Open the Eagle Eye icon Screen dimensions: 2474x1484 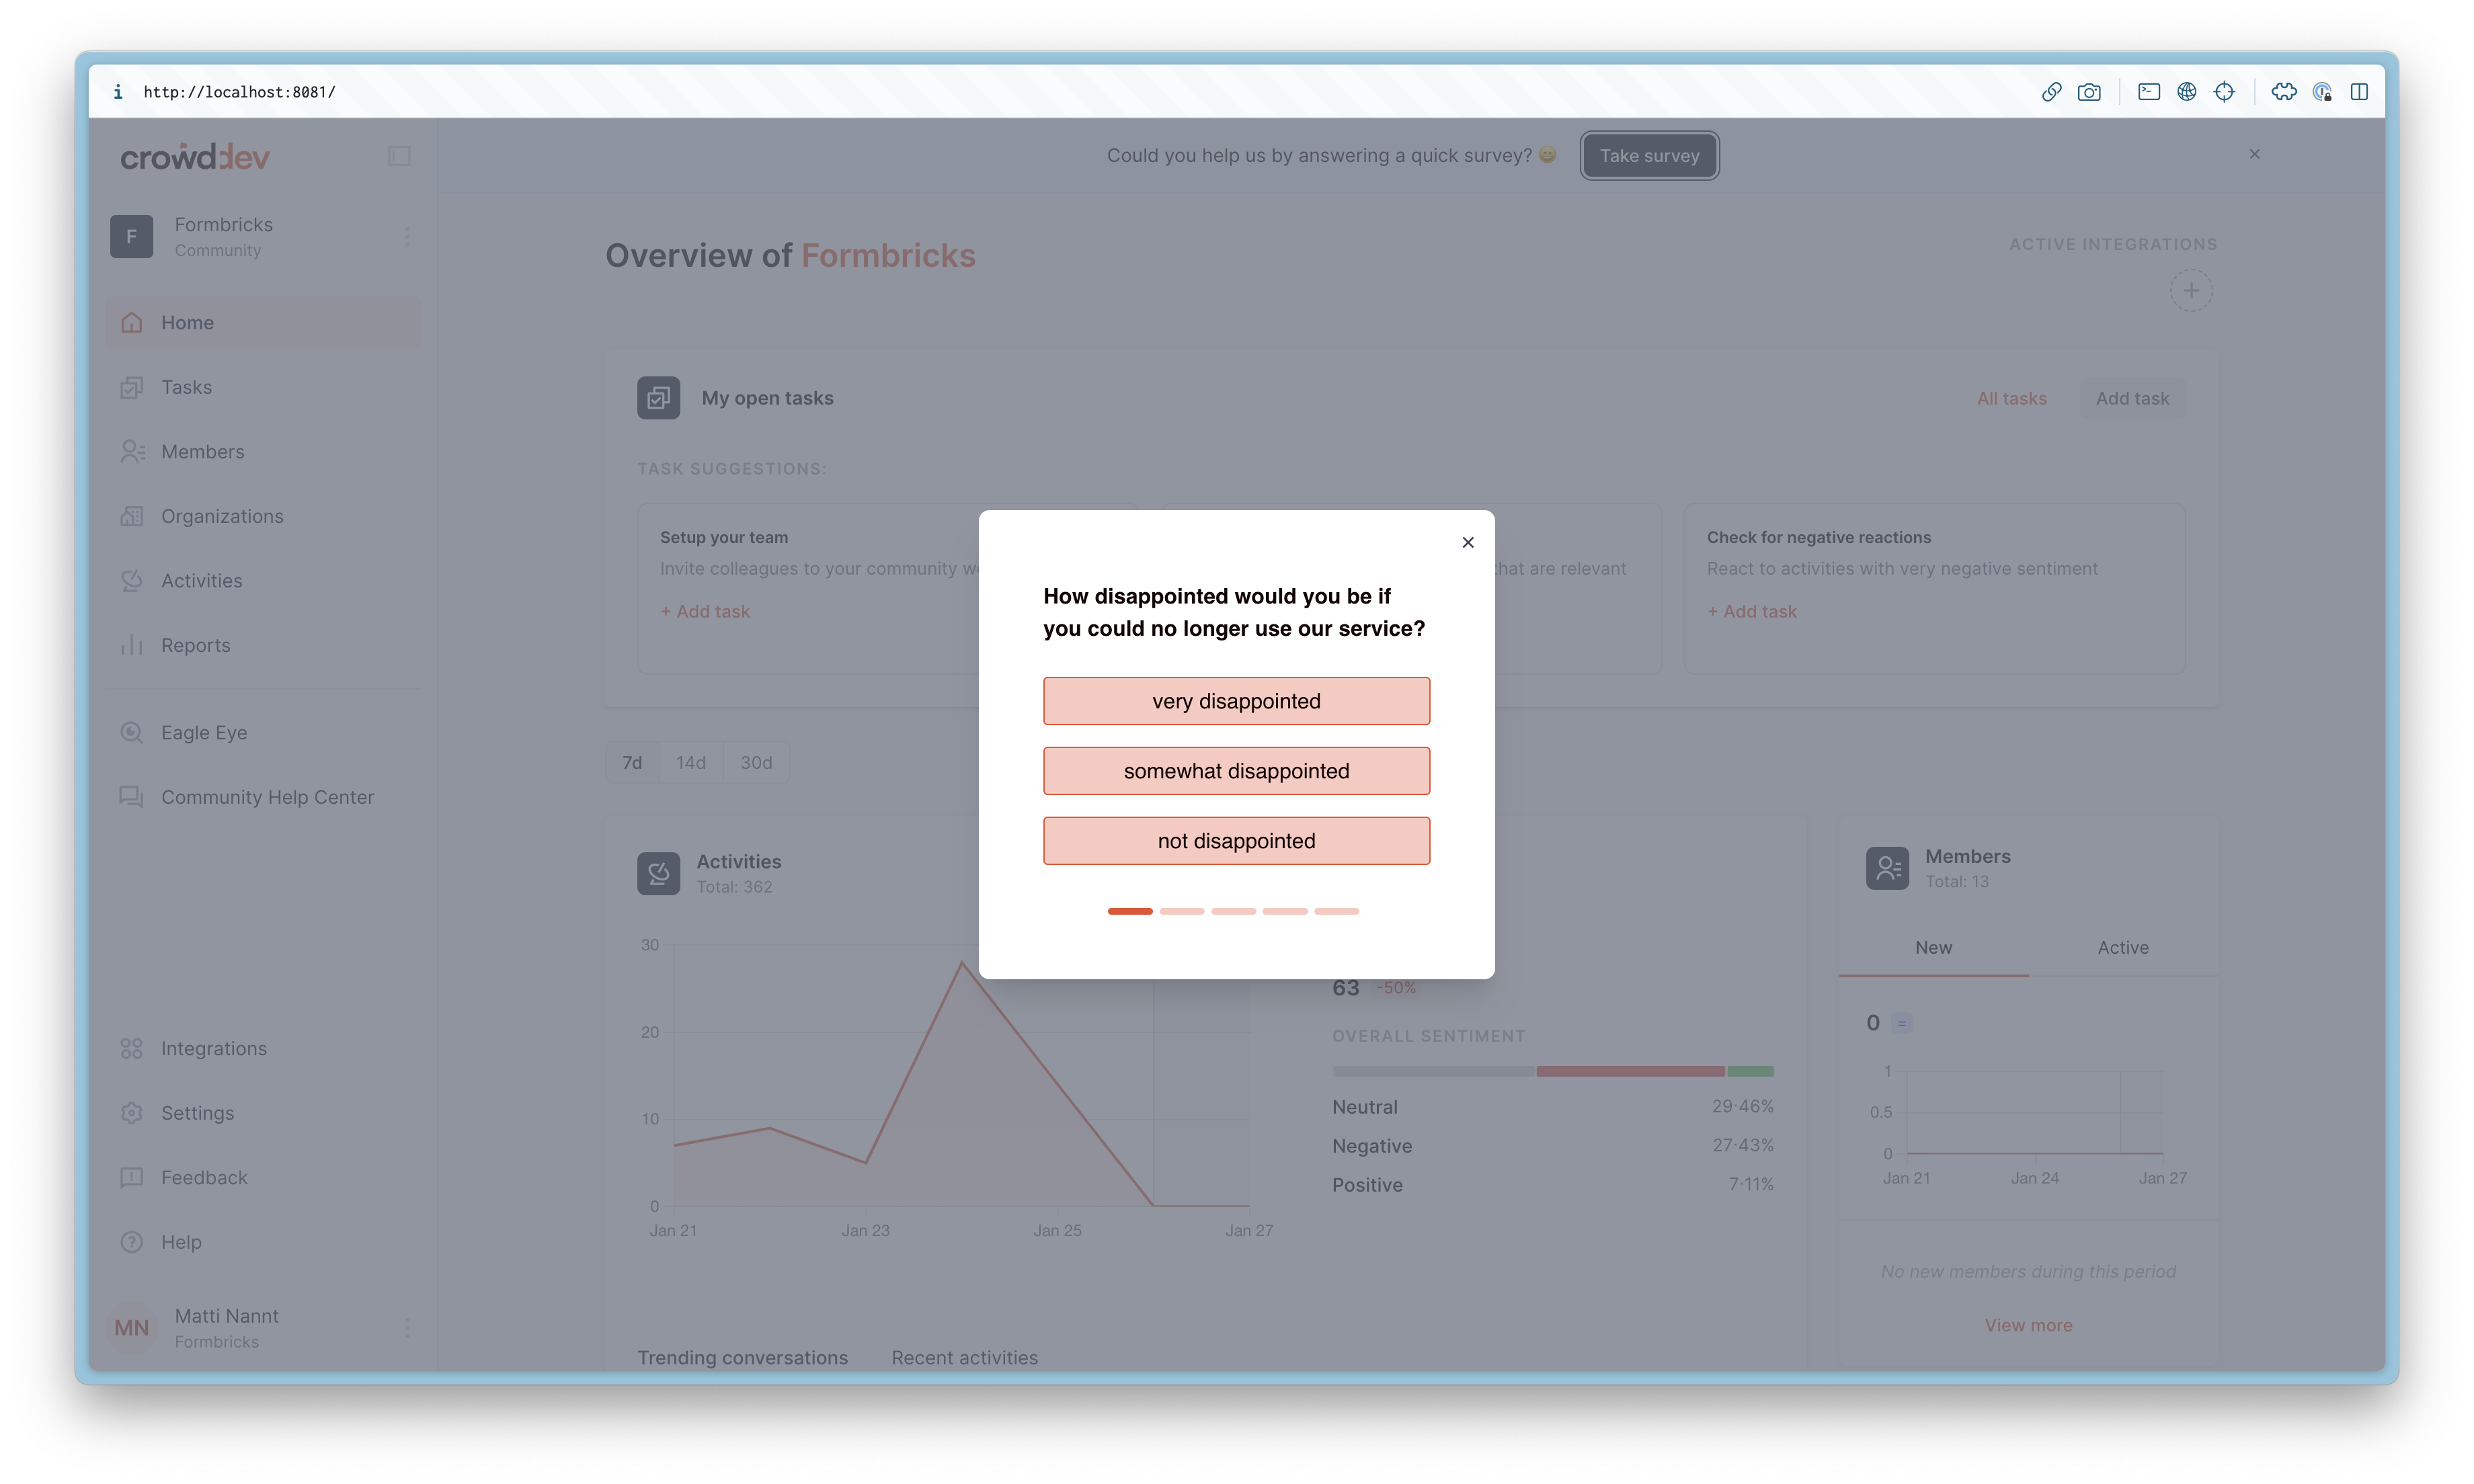tap(132, 732)
